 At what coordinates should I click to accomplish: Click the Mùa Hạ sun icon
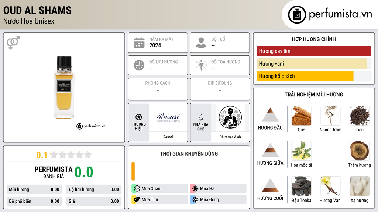pyautogui.click(x=195, y=188)
